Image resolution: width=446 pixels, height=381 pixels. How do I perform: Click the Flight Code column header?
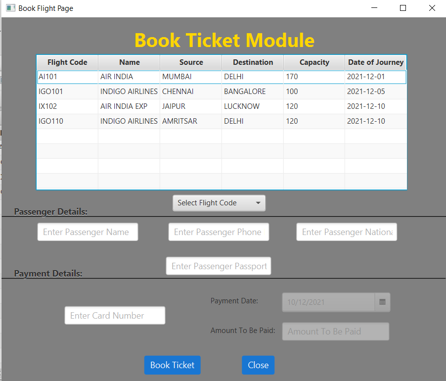pos(67,62)
